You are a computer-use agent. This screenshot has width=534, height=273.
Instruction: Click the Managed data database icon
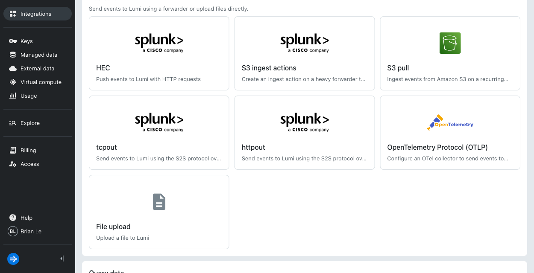tap(13, 55)
